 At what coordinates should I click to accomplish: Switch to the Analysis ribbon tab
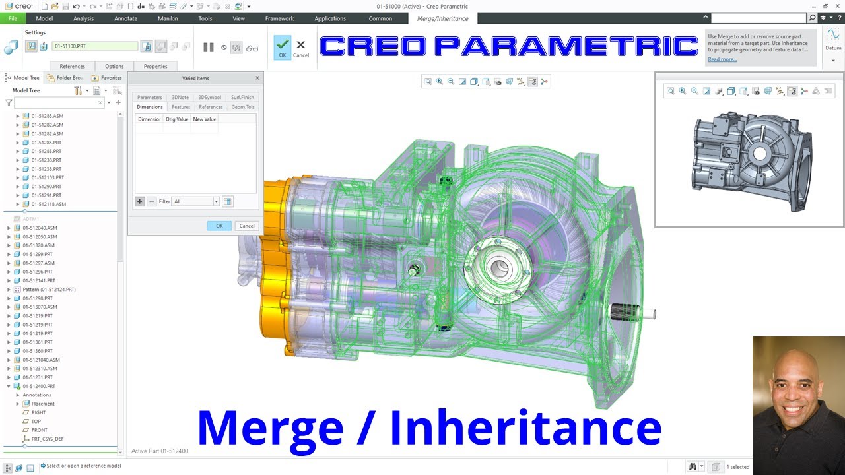(83, 18)
